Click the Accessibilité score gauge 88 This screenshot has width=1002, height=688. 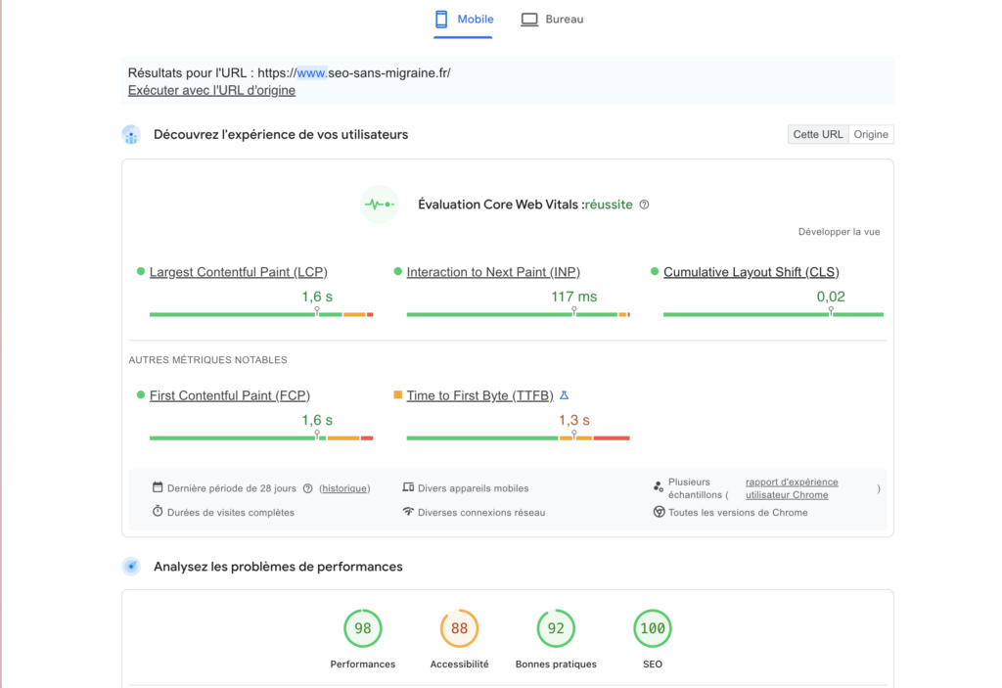click(x=459, y=628)
